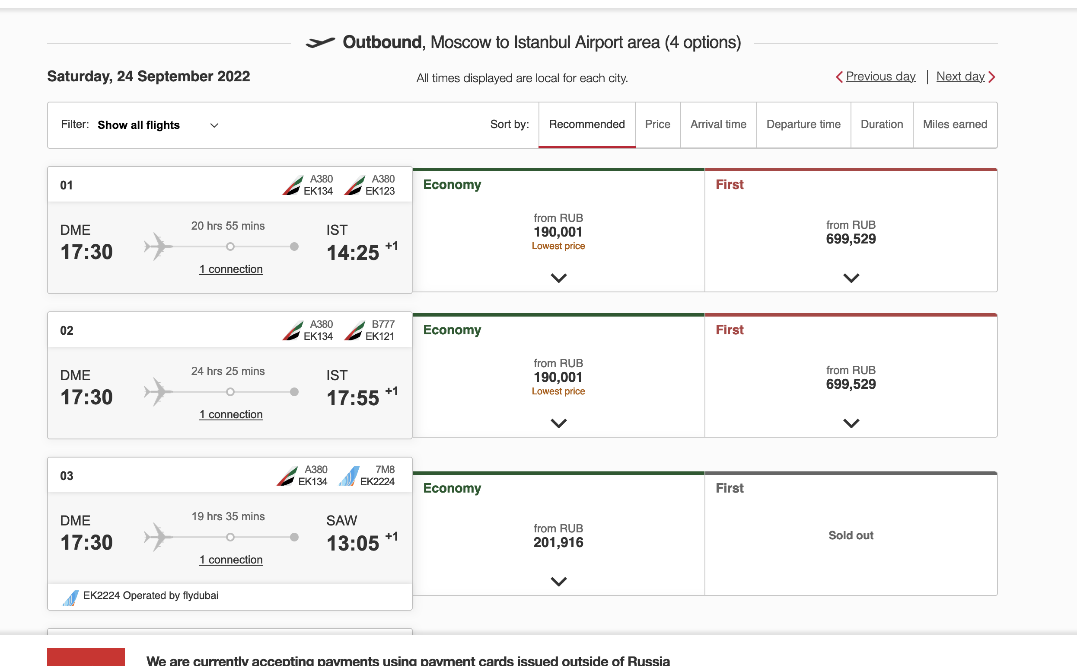Sort flights by Departure time
Viewport: 1077px width, 666px height.
pyautogui.click(x=803, y=125)
